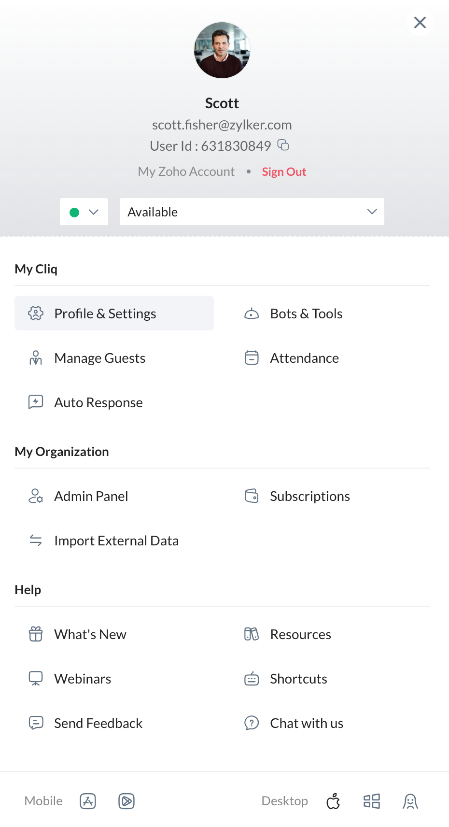Click the Desktop label in footer
Image resolution: width=449 pixels, height=827 pixels.
(x=284, y=801)
